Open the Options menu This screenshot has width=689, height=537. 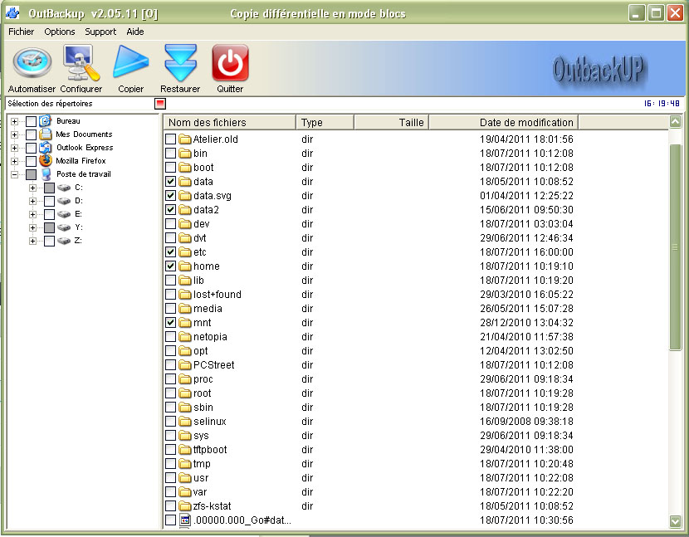(x=60, y=32)
